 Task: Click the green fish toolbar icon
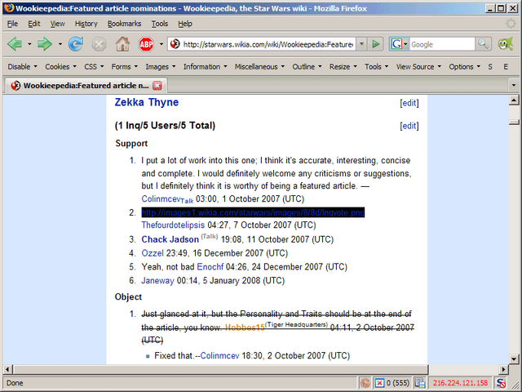click(506, 44)
